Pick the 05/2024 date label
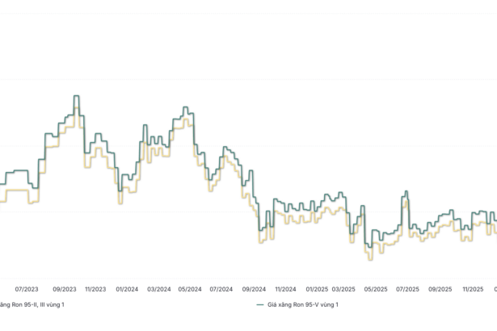Viewport: 497px width, 331px height. [x=189, y=289]
